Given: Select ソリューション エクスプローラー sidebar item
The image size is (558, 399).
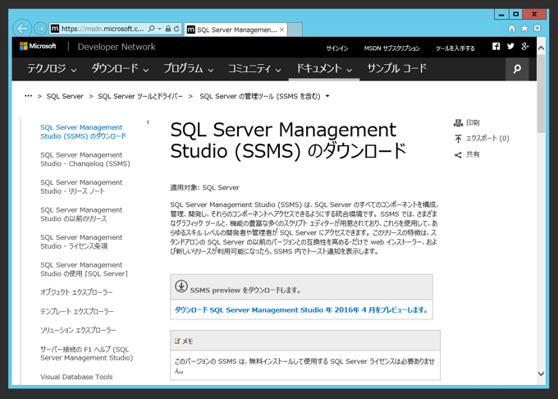Looking at the screenshot, I should point(78,330).
